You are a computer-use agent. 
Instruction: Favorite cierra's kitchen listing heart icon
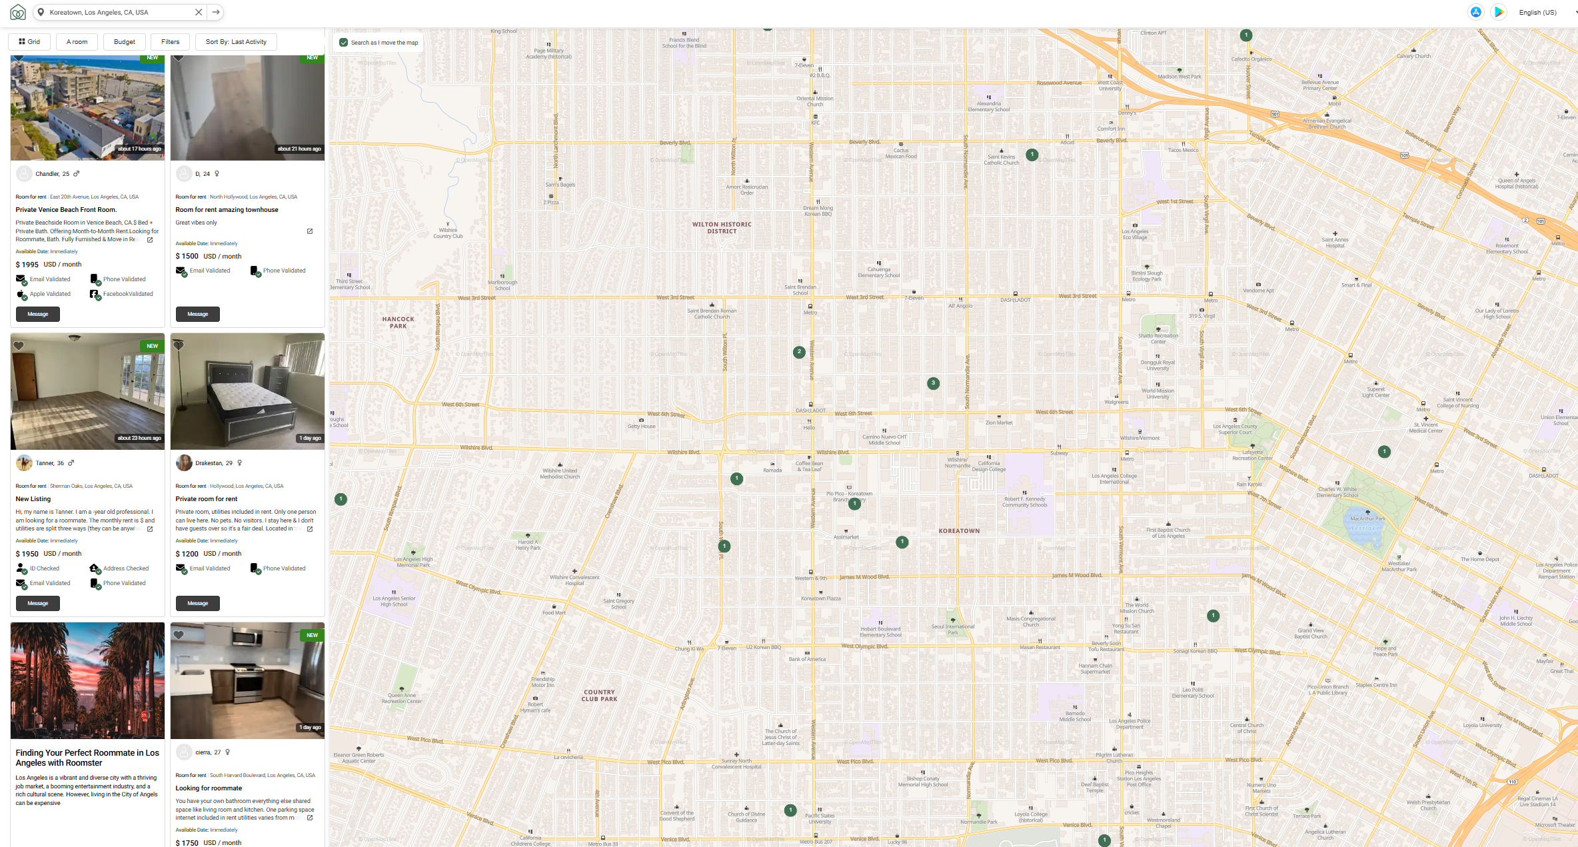(x=179, y=635)
